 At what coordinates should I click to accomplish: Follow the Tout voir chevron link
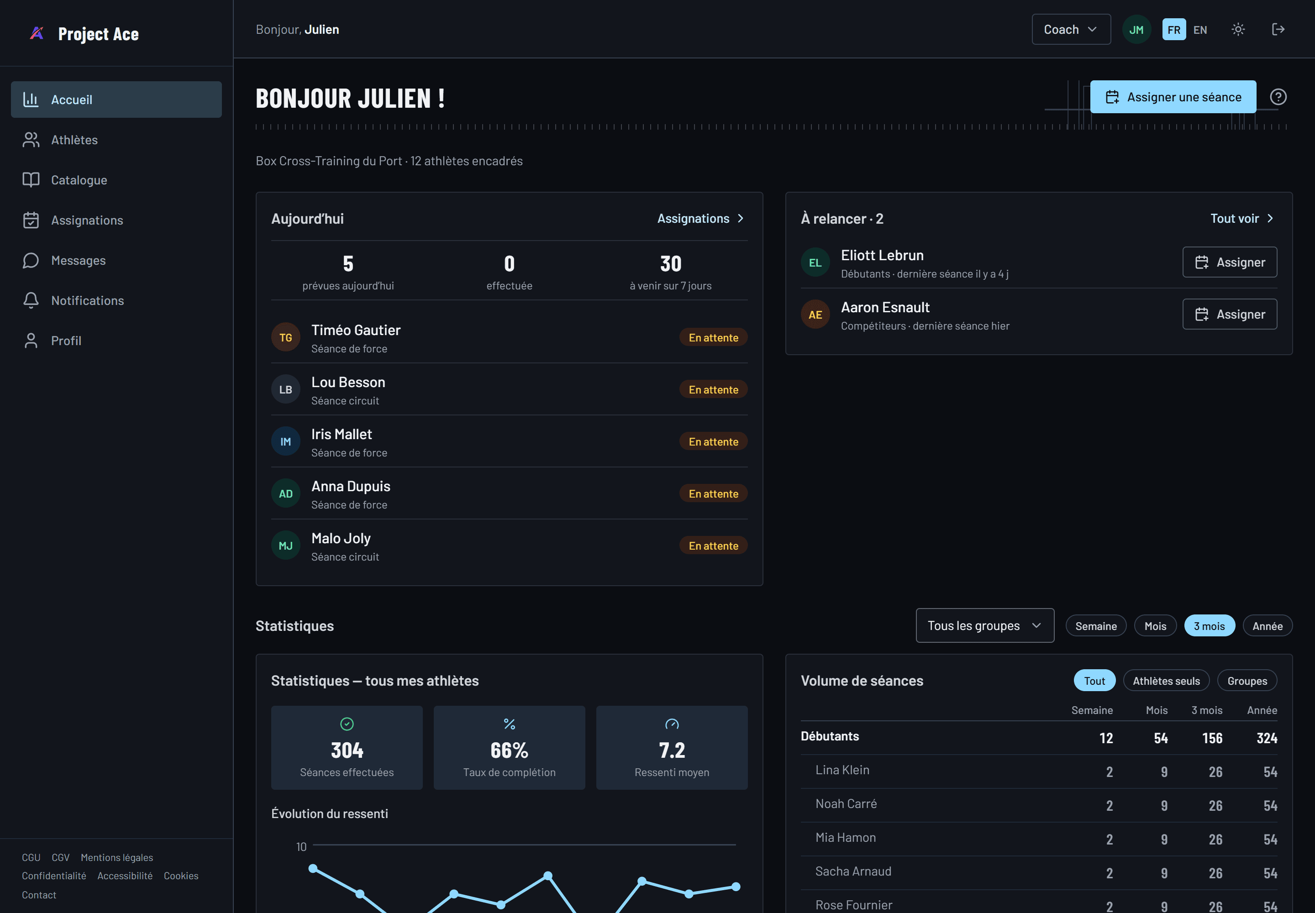(1242, 219)
